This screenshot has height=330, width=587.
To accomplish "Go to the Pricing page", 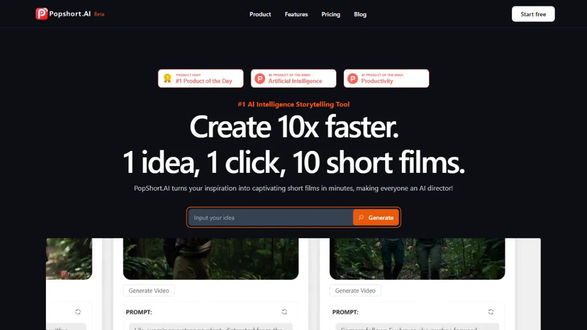I will click(x=331, y=14).
